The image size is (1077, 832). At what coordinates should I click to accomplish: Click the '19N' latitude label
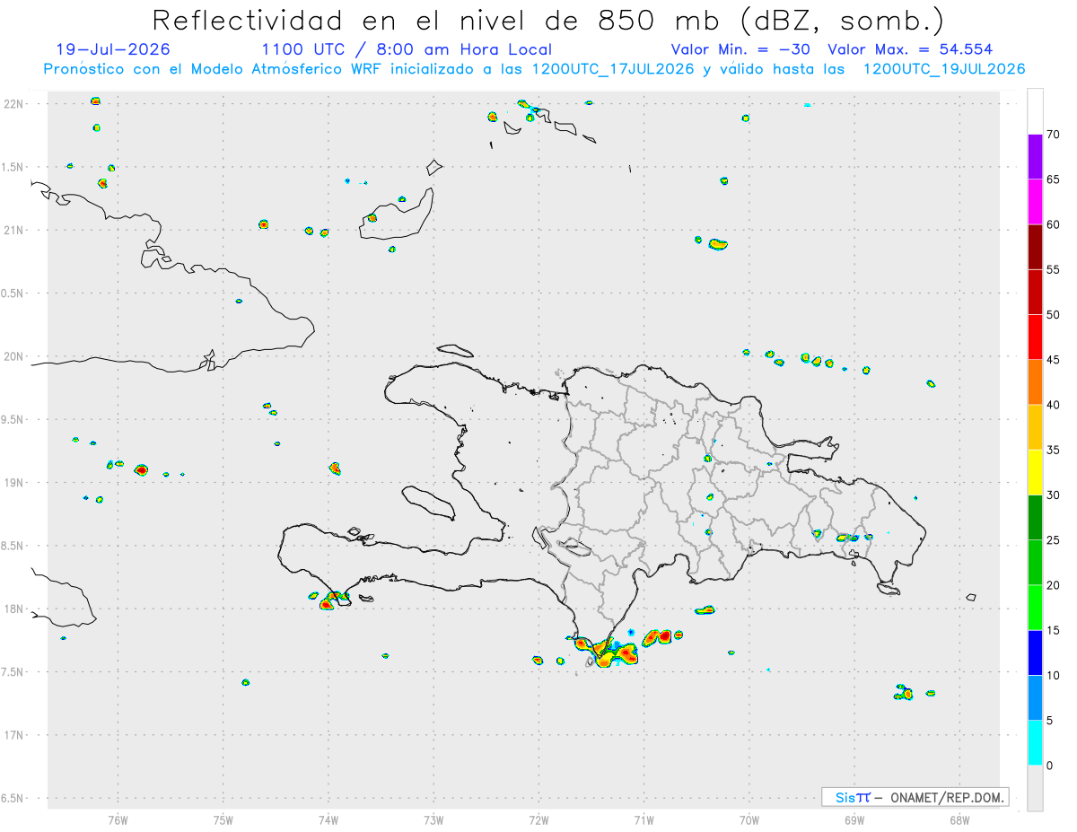[15, 483]
